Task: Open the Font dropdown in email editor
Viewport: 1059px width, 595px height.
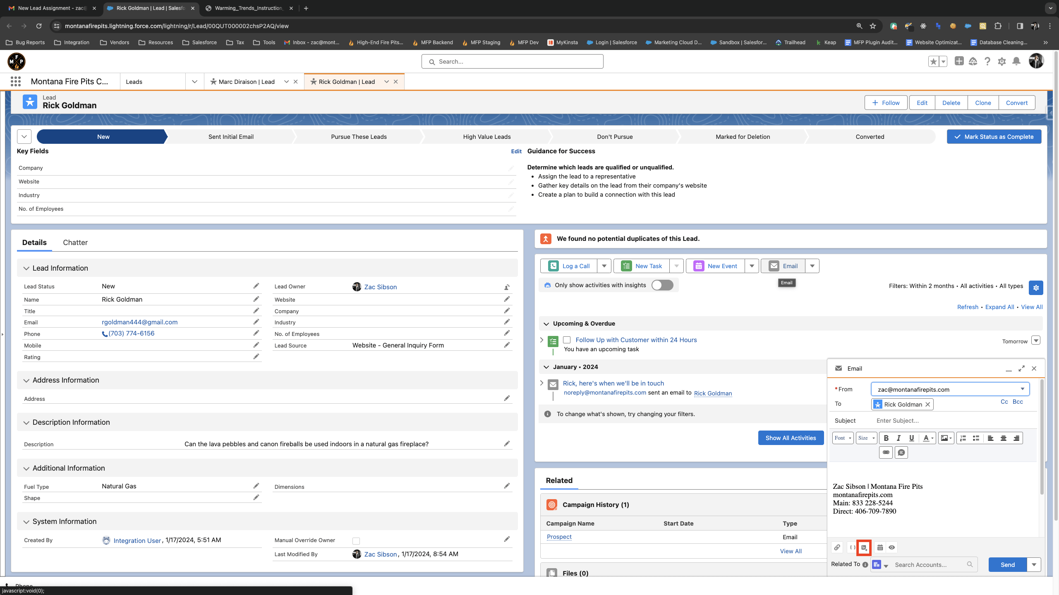Action: pos(843,438)
